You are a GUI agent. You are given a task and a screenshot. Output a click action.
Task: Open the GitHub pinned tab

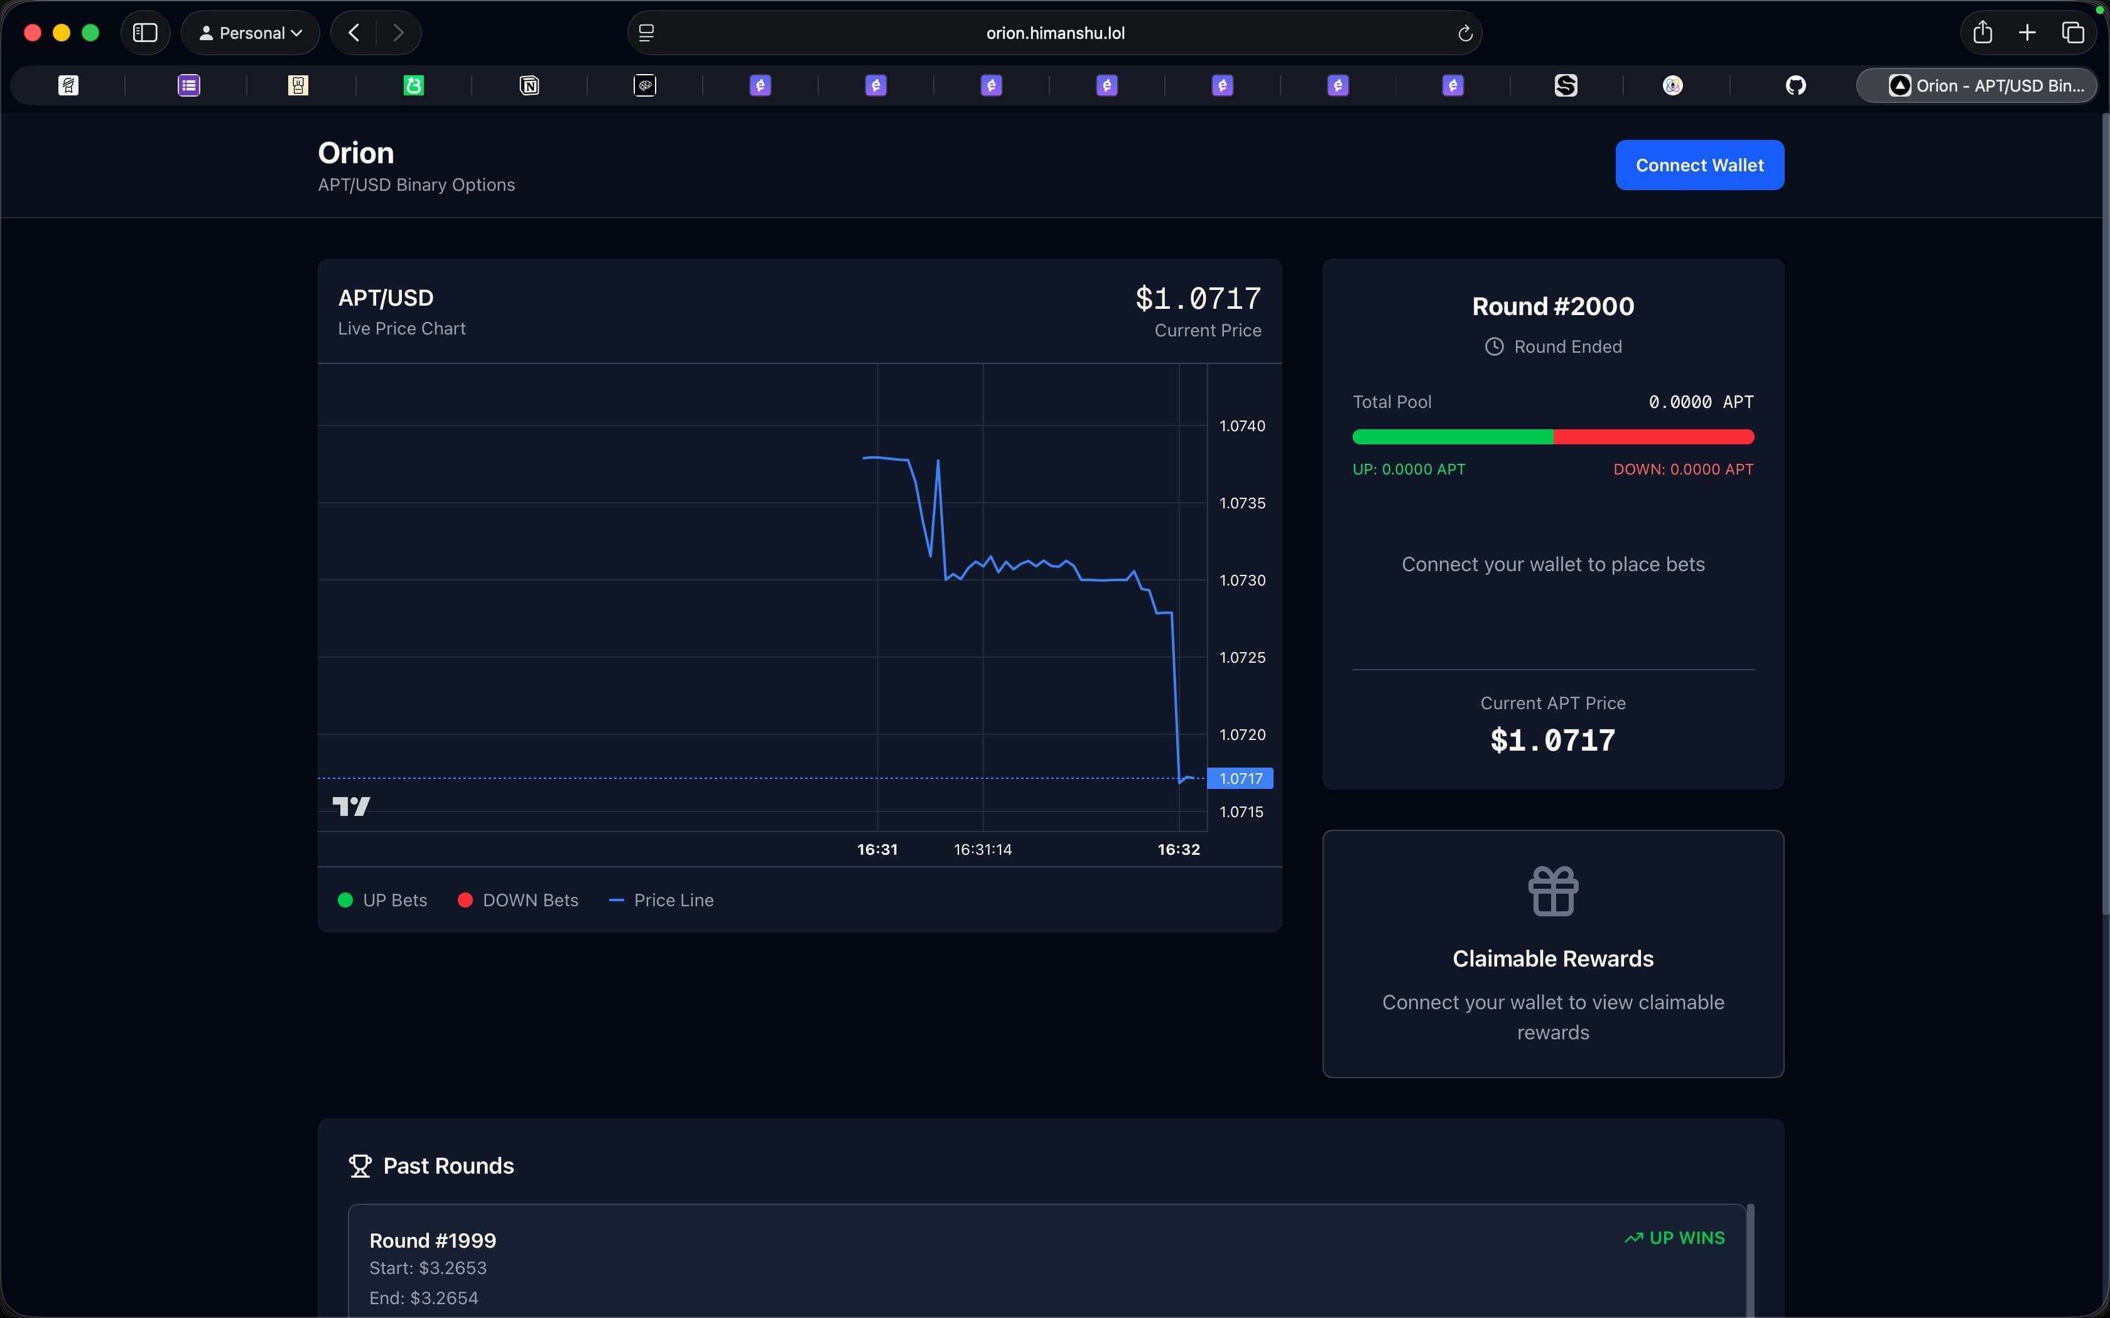(1795, 85)
